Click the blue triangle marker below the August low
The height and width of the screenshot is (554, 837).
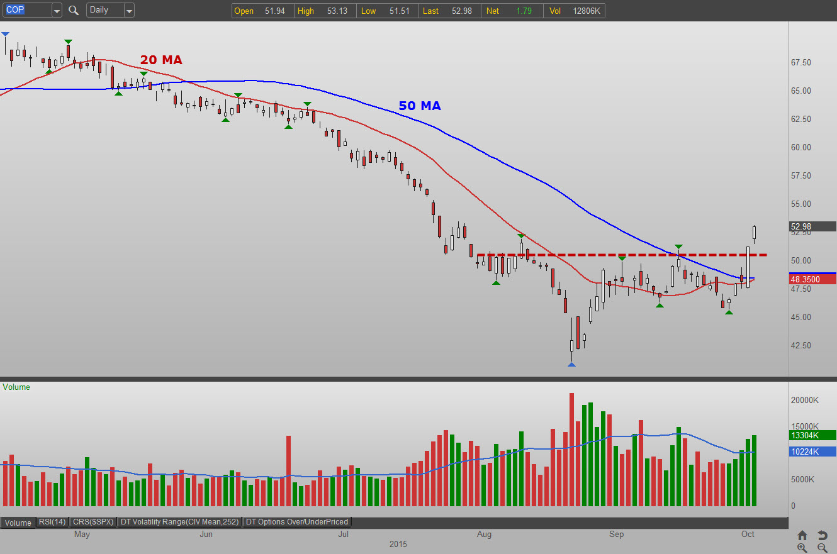571,363
